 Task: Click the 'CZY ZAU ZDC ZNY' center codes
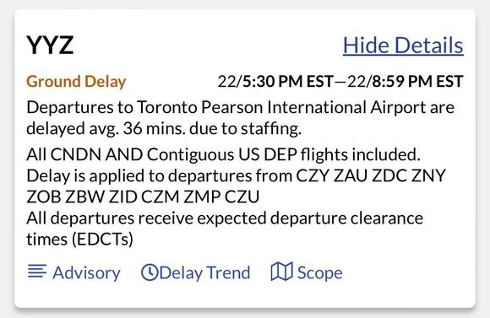click(x=371, y=175)
